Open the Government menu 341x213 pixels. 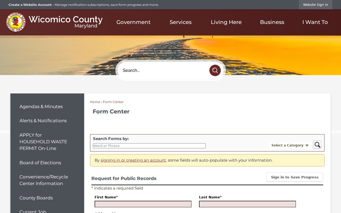click(x=133, y=22)
